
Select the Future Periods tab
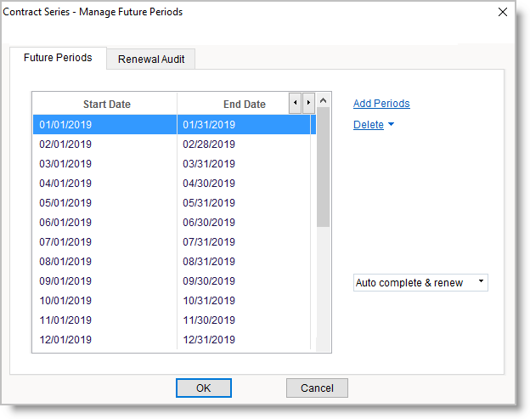(x=58, y=58)
